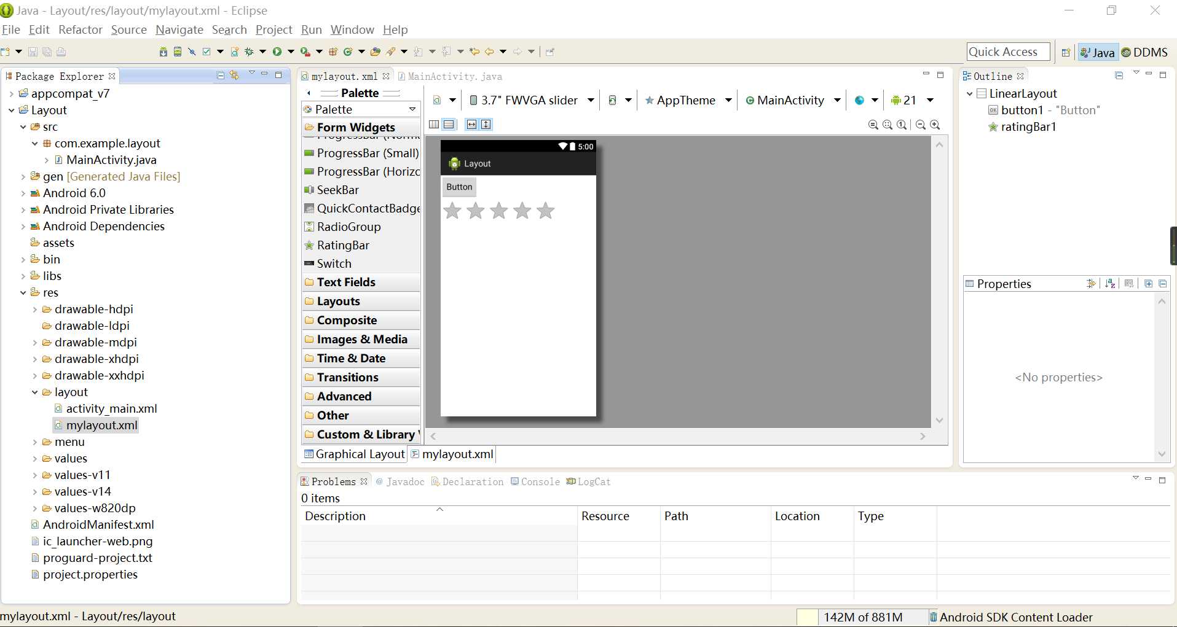Viewport: 1177px width, 627px height.
Task: Click the Back yellow arrow in toolbar
Action: [x=489, y=52]
